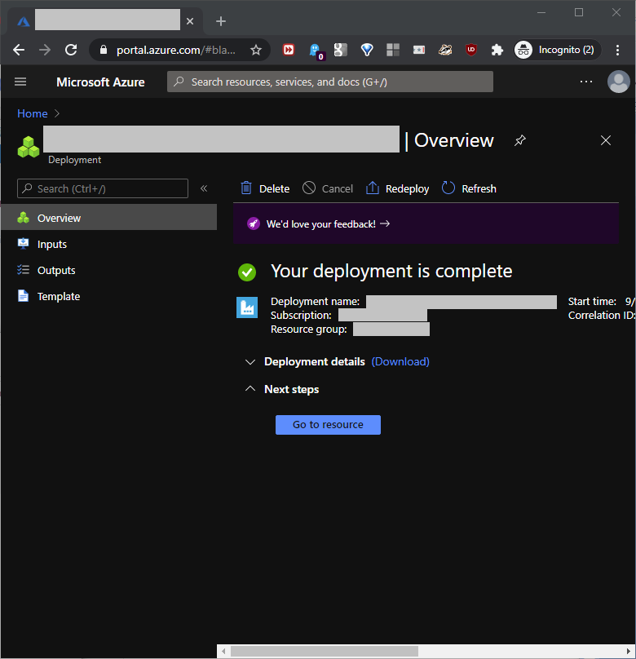The height and width of the screenshot is (659, 636).
Task: Open the uBlock Origin shield extension
Action: click(x=471, y=50)
